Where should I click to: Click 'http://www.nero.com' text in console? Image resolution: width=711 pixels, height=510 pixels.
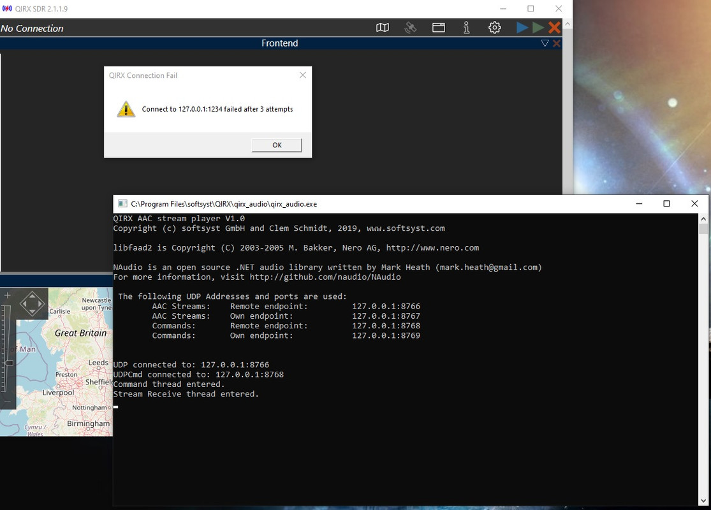[x=432, y=247]
